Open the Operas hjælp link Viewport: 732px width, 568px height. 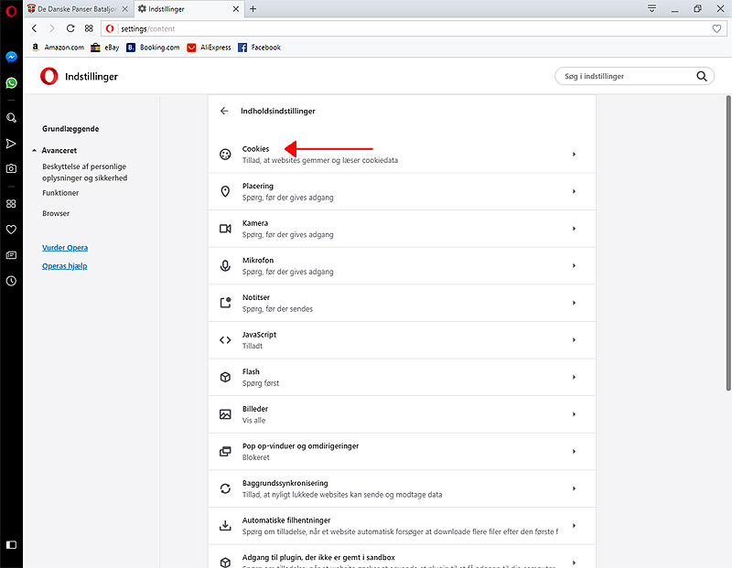(x=65, y=266)
